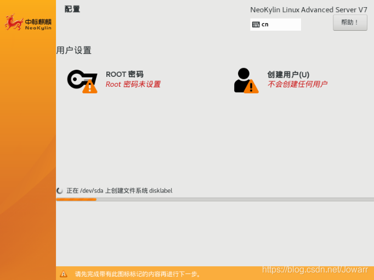Viewport: 374px width, 280px height.
Task: Open the create user person icon
Action: (x=246, y=81)
